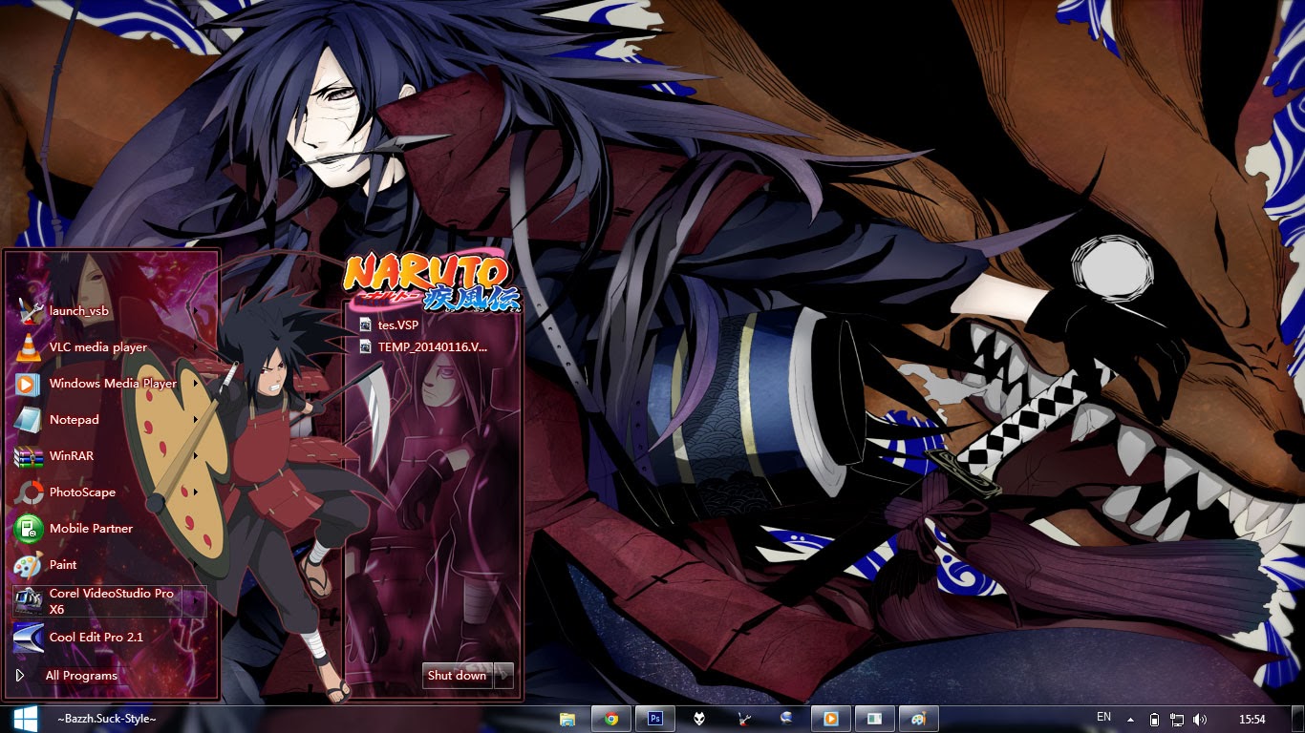
Task: Expand the launch_vsb submenu arrow
Action: [196, 311]
